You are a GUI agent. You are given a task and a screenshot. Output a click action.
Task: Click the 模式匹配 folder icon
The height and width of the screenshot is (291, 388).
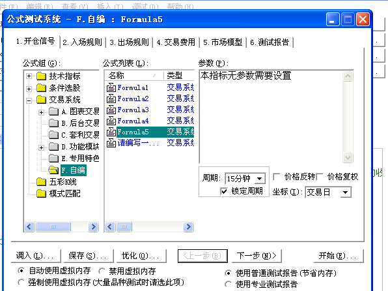(41, 194)
